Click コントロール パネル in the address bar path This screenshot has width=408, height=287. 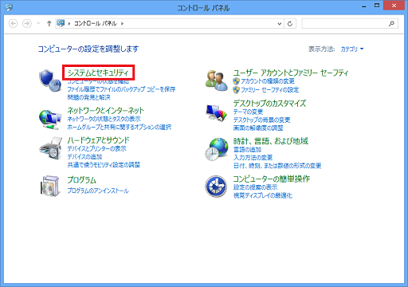(96, 24)
